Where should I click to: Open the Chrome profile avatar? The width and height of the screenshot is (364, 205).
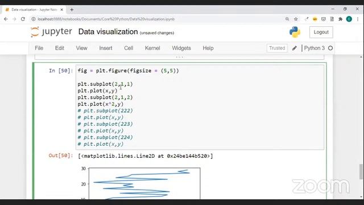[x=349, y=19]
